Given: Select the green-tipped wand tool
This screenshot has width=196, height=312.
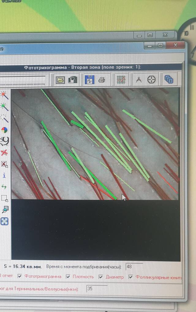Looking at the screenshot, I should pyautogui.click(x=4, y=107).
